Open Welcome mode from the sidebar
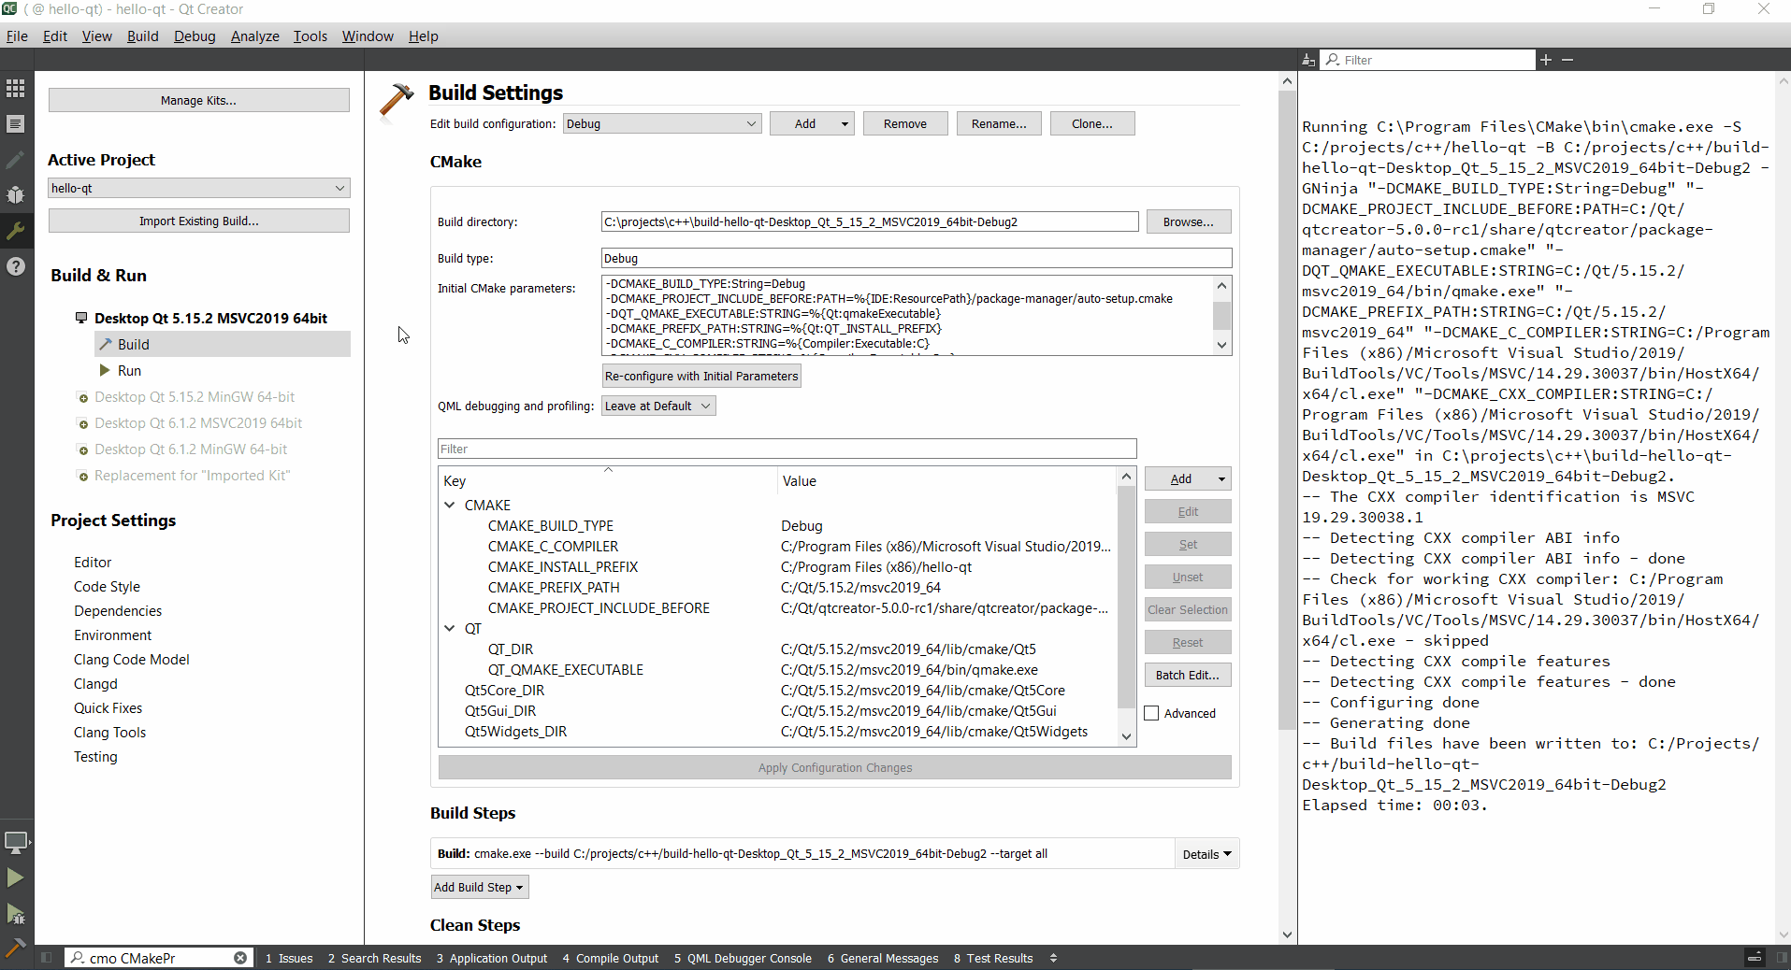 pyautogui.click(x=15, y=88)
